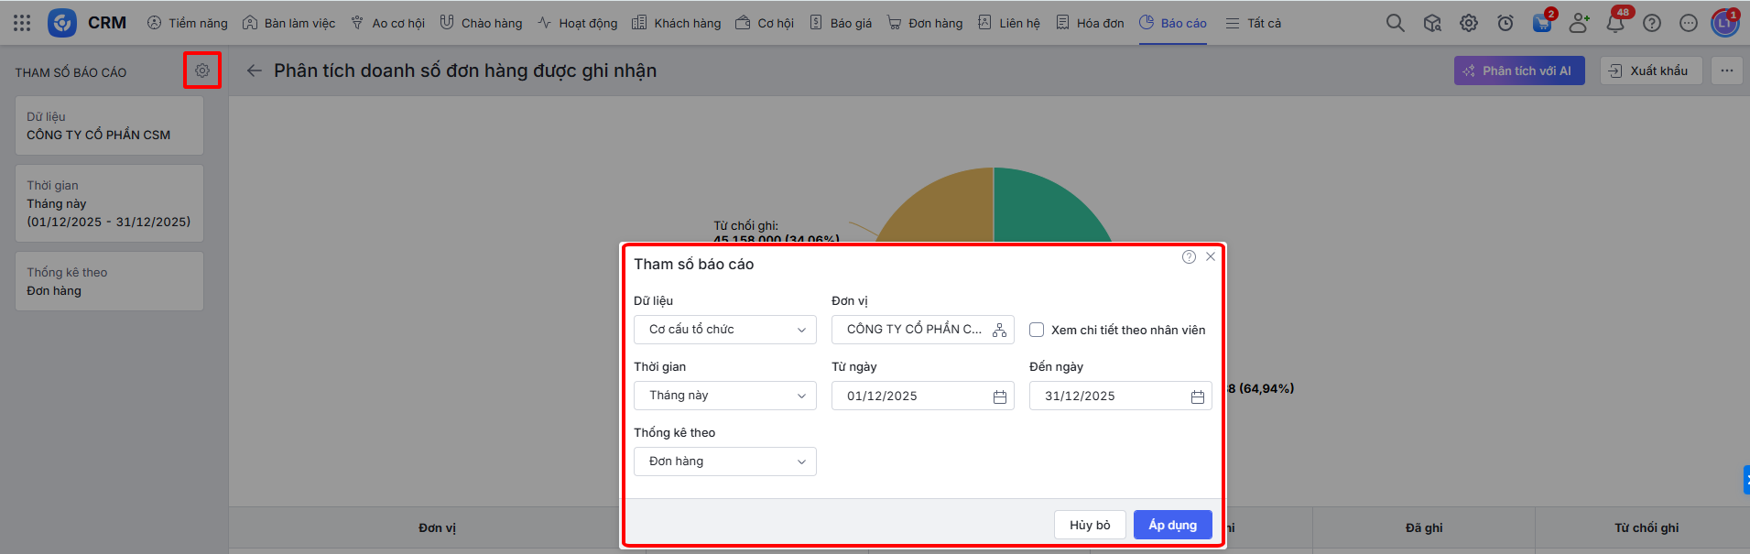Click the Áp dụng button
The height and width of the screenshot is (554, 1750).
1172,525
